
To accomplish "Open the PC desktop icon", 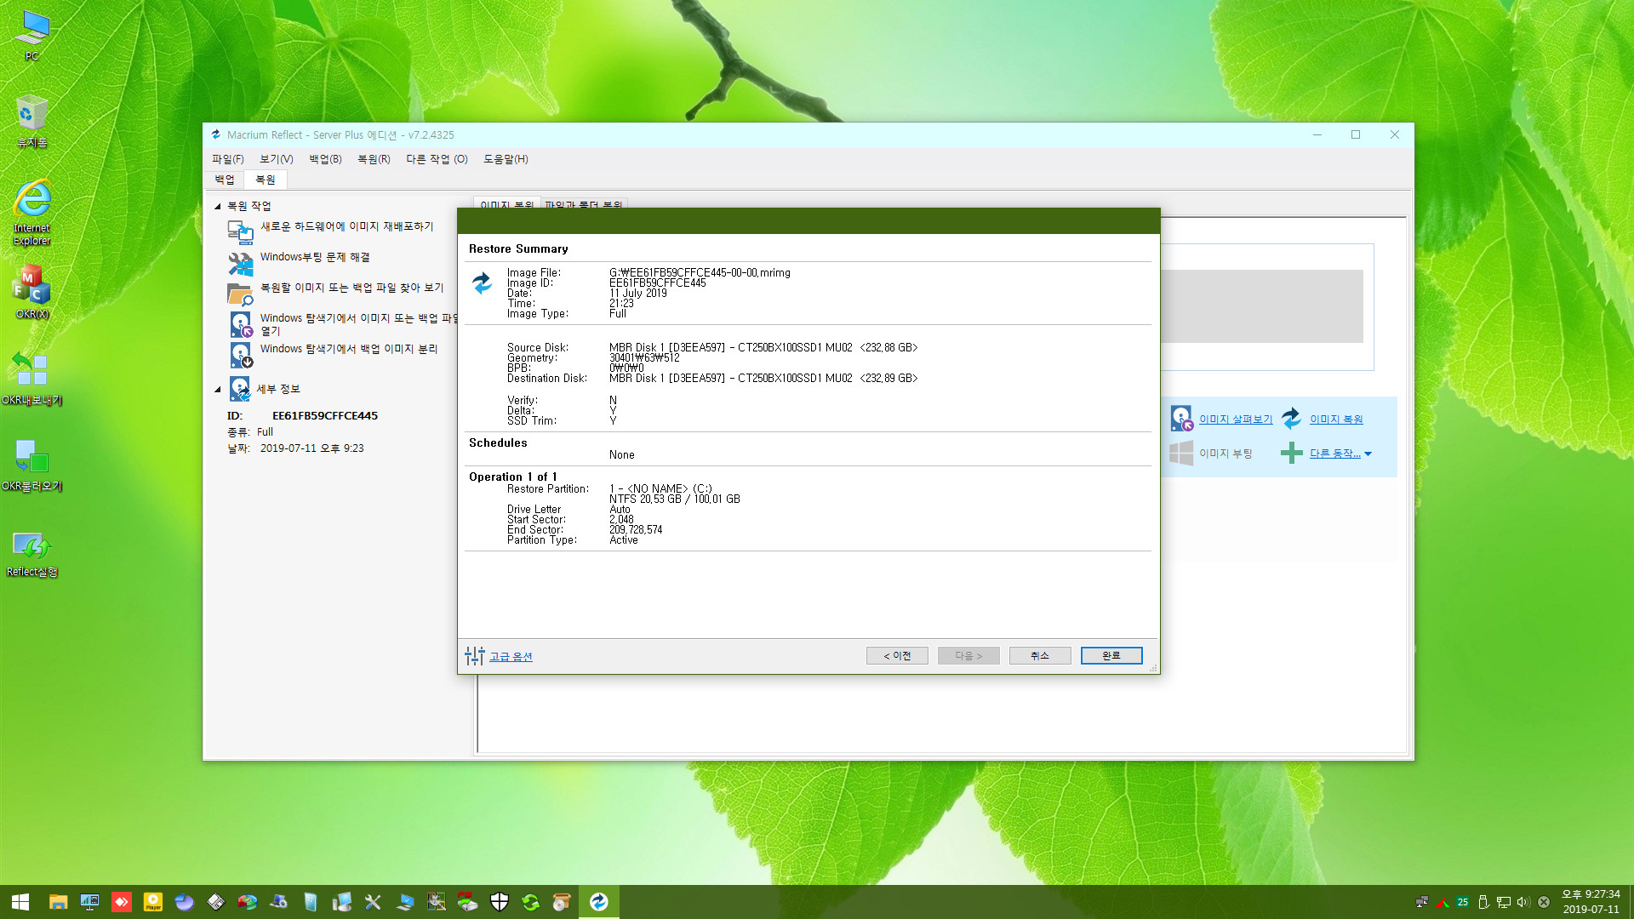I will pyautogui.click(x=32, y=36).
